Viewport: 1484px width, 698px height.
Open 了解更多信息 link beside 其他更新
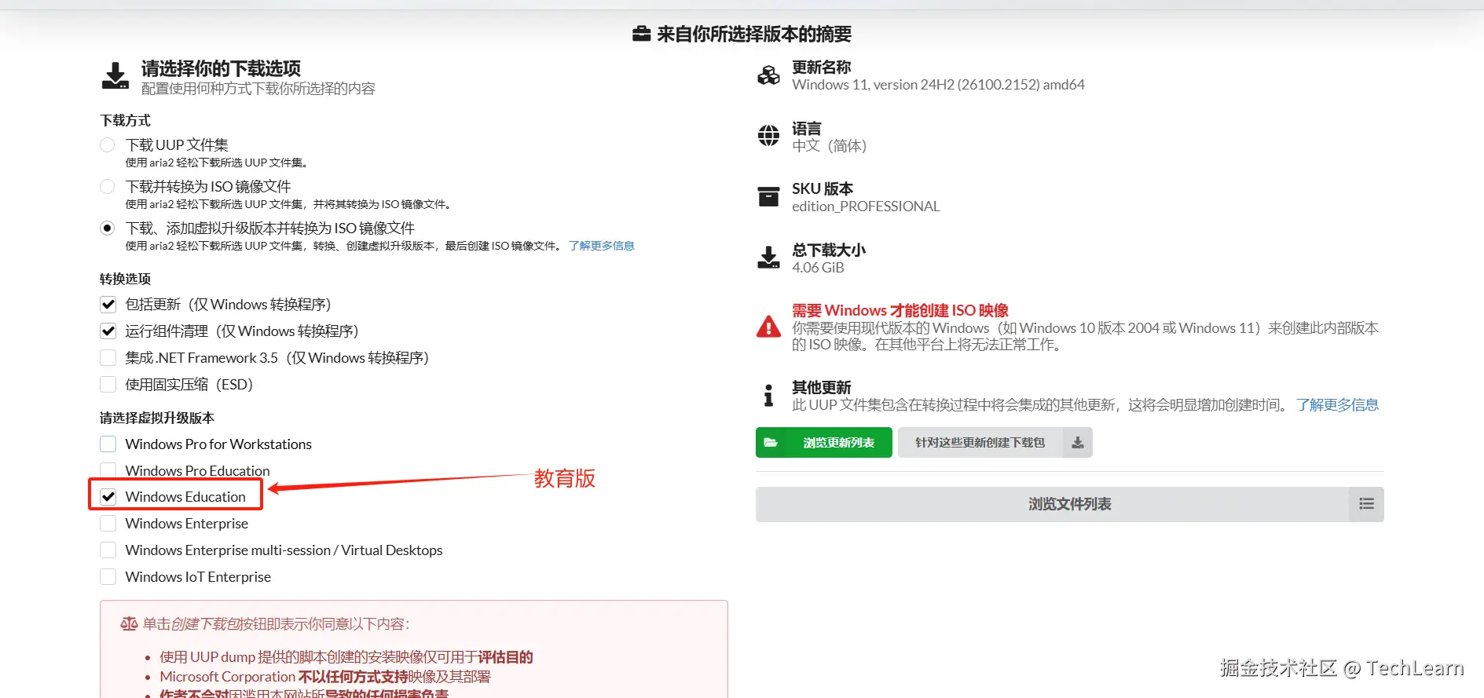tap(1337, 405)
